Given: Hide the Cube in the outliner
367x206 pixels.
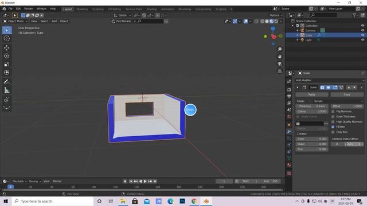Looking at the screenshot, I should (362, 35).
